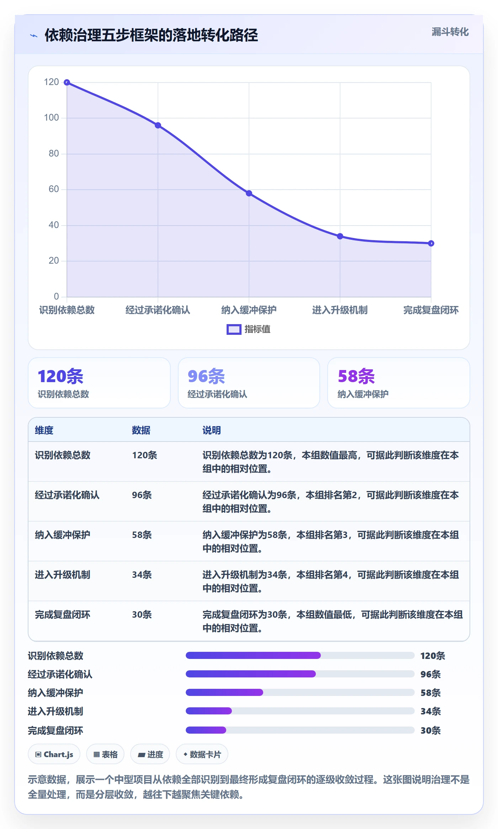Image resolution: width=498 pixels, height=829 pixels.
Task: Select the chart point for 进入升级机制
Action: coord(340,236)
